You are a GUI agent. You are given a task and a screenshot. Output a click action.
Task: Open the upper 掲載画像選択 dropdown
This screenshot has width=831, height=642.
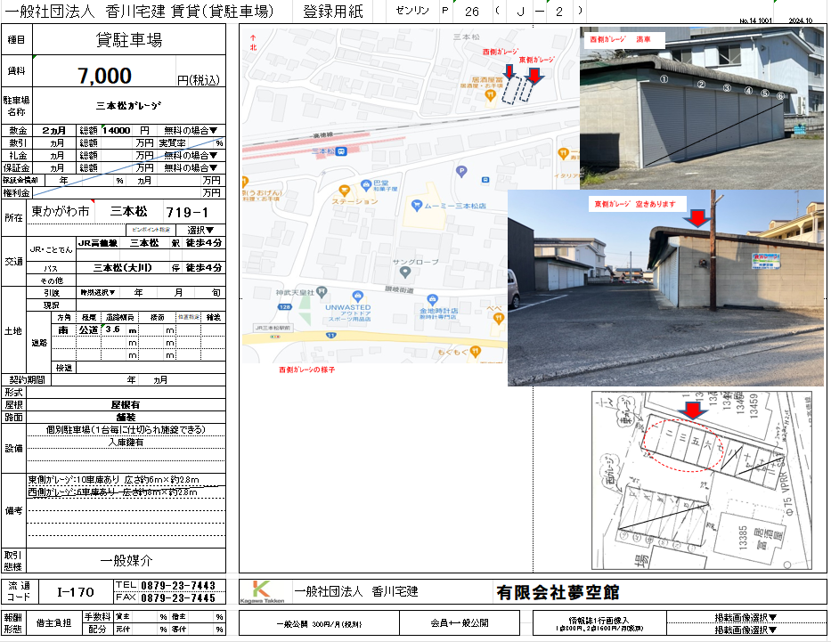click(x=746, y=617)
